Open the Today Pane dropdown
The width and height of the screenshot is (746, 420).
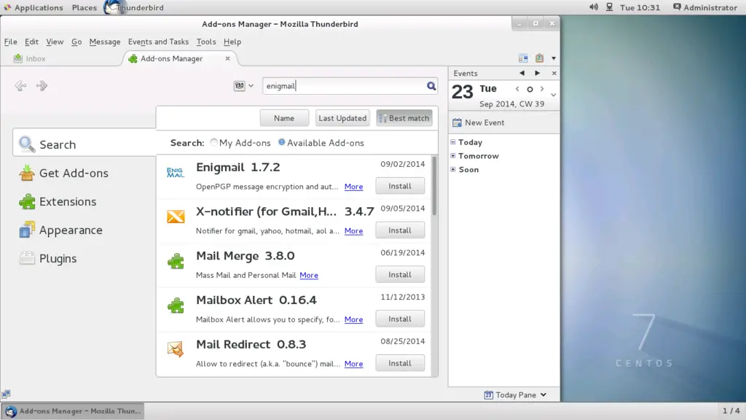coord(515,394)
